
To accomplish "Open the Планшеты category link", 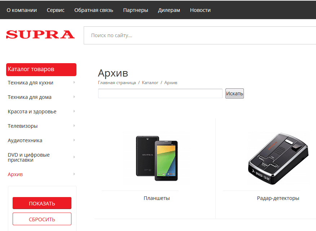I will click(157, 198).
